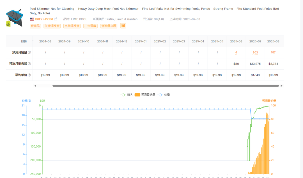Image resolution: width=303 pixels, height=178 pixels.
Task: Open ASIN link B0F7RJ1CB8
Action: pyautogui.click(x=44, y=19)
